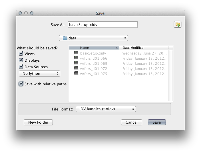Sort files by Name column header
Viewport: 201px width, 153px height.
coord(94,48)
